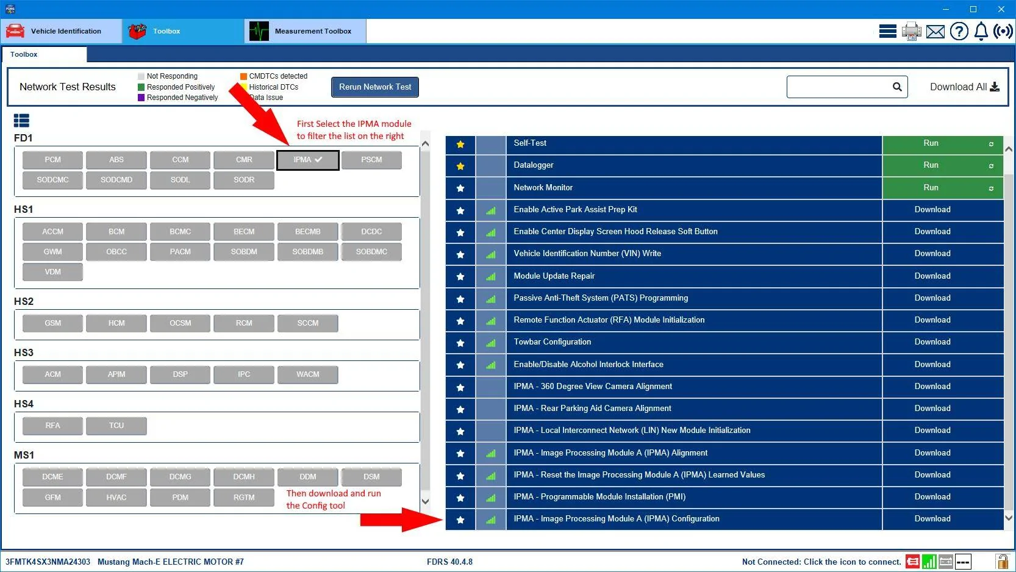Screen dimensions: 1016x572
Task: Click the printer icon
Action: [911, 31]
